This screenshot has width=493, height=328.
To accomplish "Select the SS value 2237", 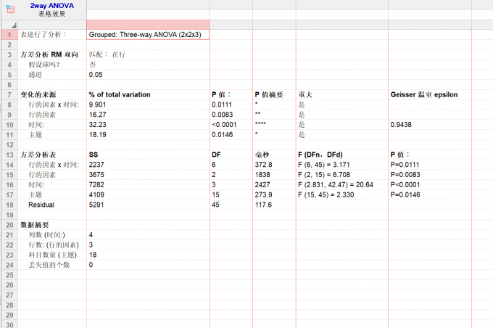I will click(x=96, y=165).
